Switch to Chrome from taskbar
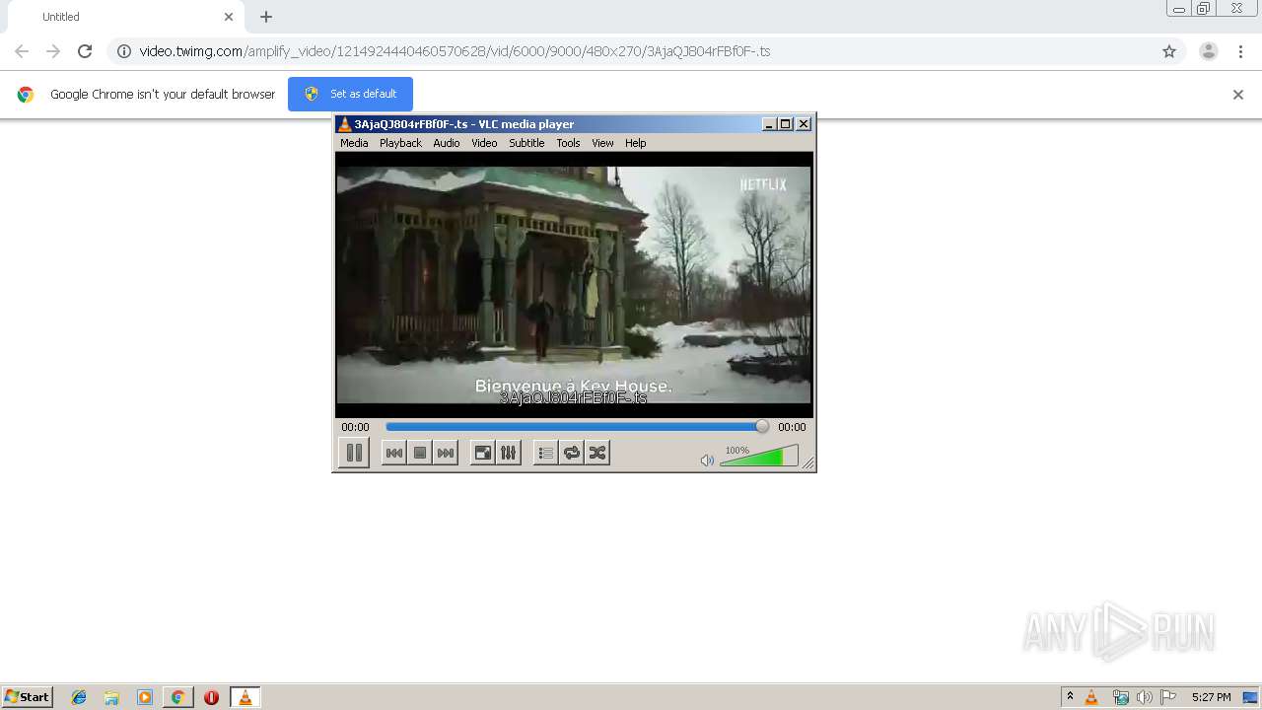 pos(178,697)
